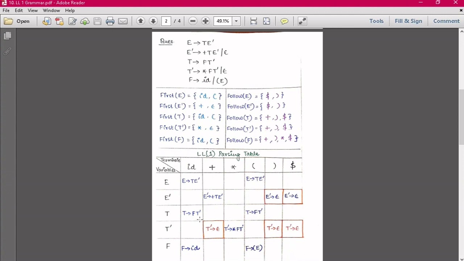
Task: Go to previous page with up arrow
Action: [x=141, y=21]
